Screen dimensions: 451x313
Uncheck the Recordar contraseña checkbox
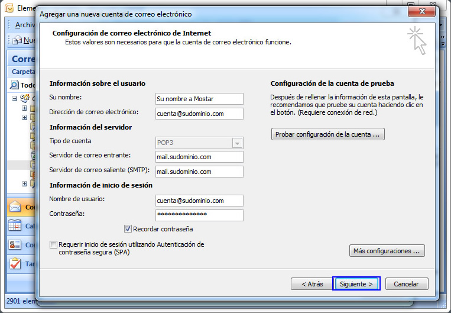click(x=128, y=229)
